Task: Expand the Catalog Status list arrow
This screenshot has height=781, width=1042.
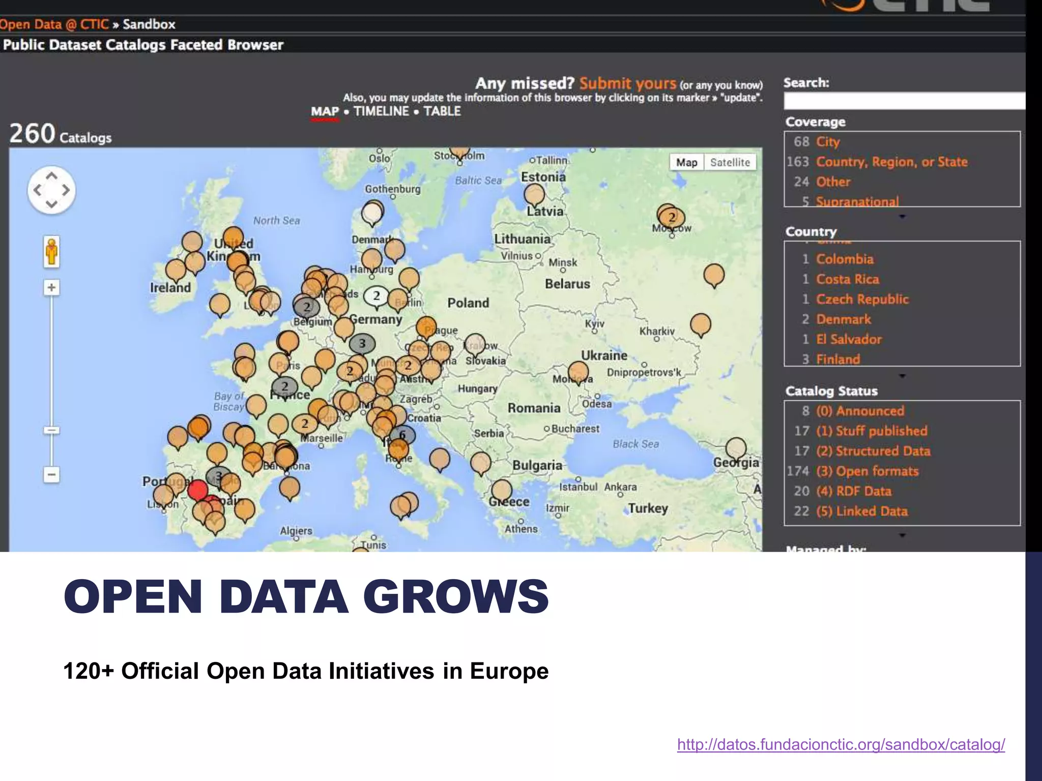Action: 902,535
